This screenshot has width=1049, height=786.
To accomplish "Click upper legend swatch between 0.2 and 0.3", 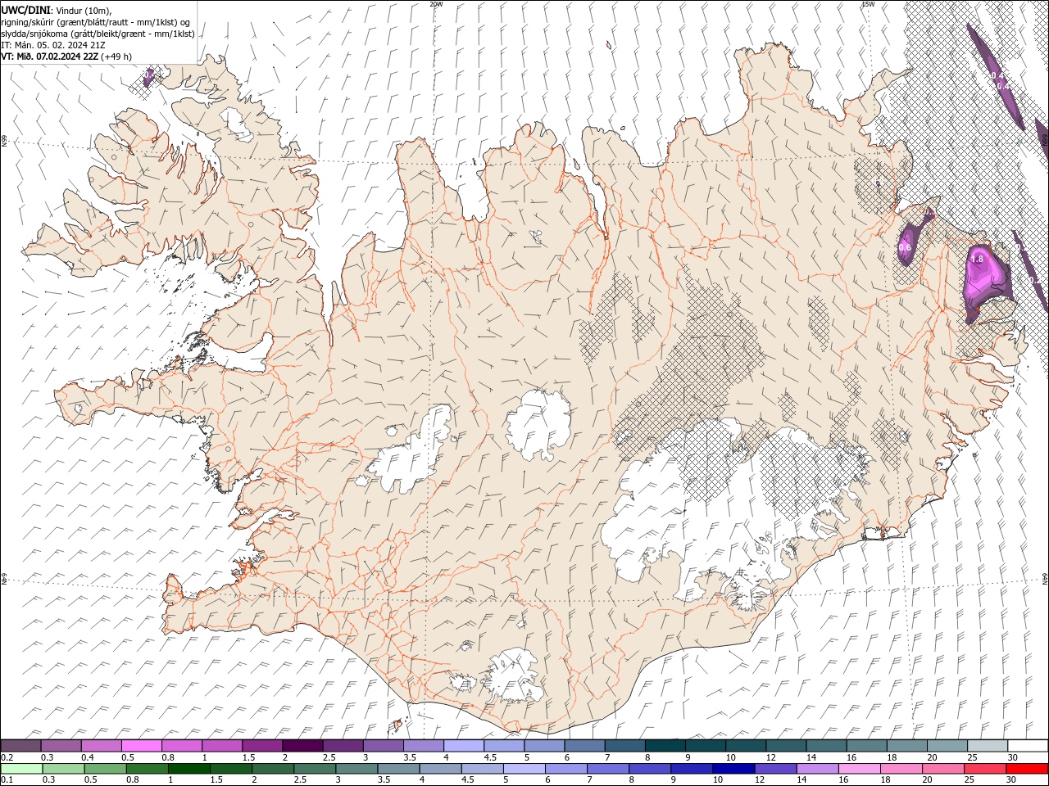I will [21, 746].
